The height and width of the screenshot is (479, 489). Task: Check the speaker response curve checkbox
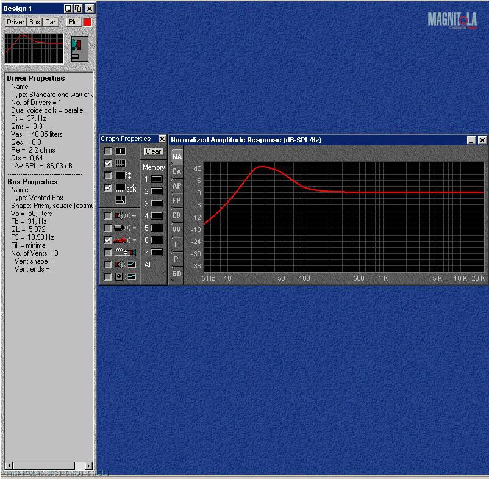[x=107, y=265]
